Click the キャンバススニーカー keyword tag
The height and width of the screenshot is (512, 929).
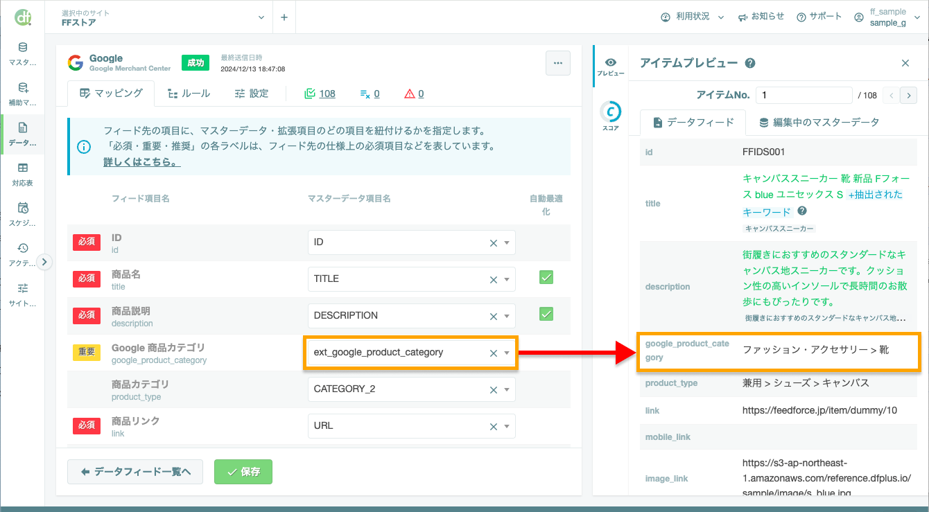(779, 228)
